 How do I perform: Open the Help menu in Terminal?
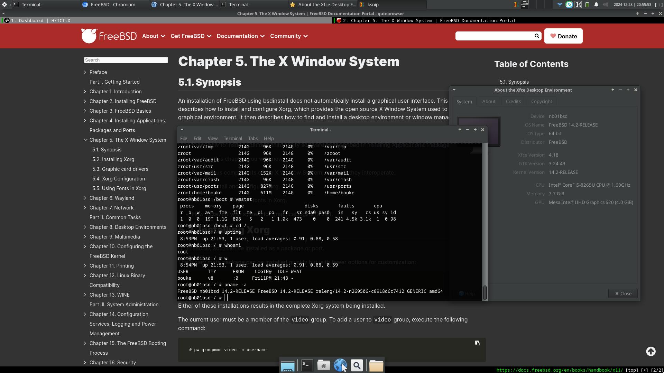tap(269, 138)
